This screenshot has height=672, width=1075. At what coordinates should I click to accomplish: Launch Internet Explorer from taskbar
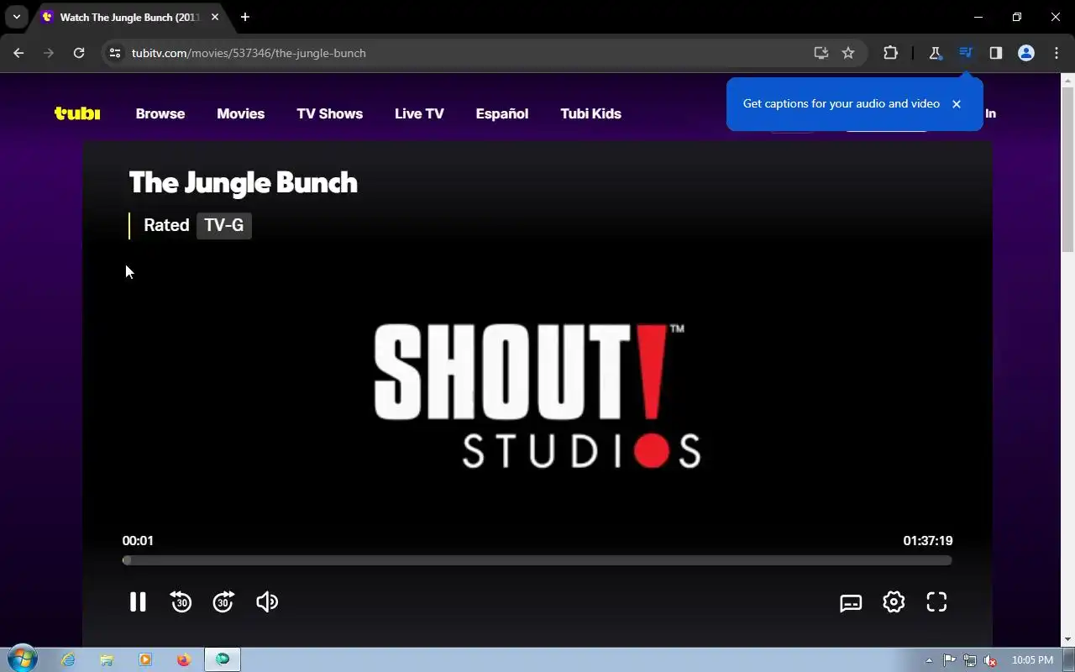click(x=68, y=660)
